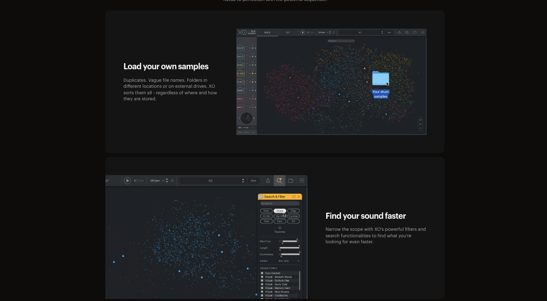The height and width of the screenshot is (301, 547).
Task: Click the folder icon in the Find your sound faster toolbar
Action: coord(291,180)
